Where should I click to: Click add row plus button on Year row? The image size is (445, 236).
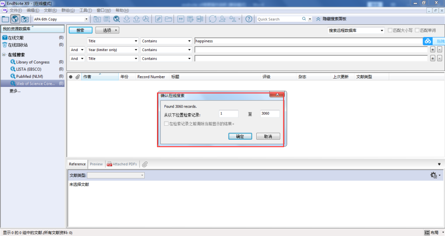coord(433,50)
